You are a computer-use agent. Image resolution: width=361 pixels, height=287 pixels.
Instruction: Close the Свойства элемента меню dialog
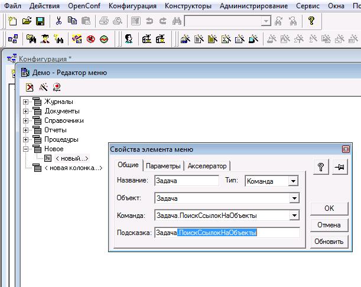pos(346,149)
